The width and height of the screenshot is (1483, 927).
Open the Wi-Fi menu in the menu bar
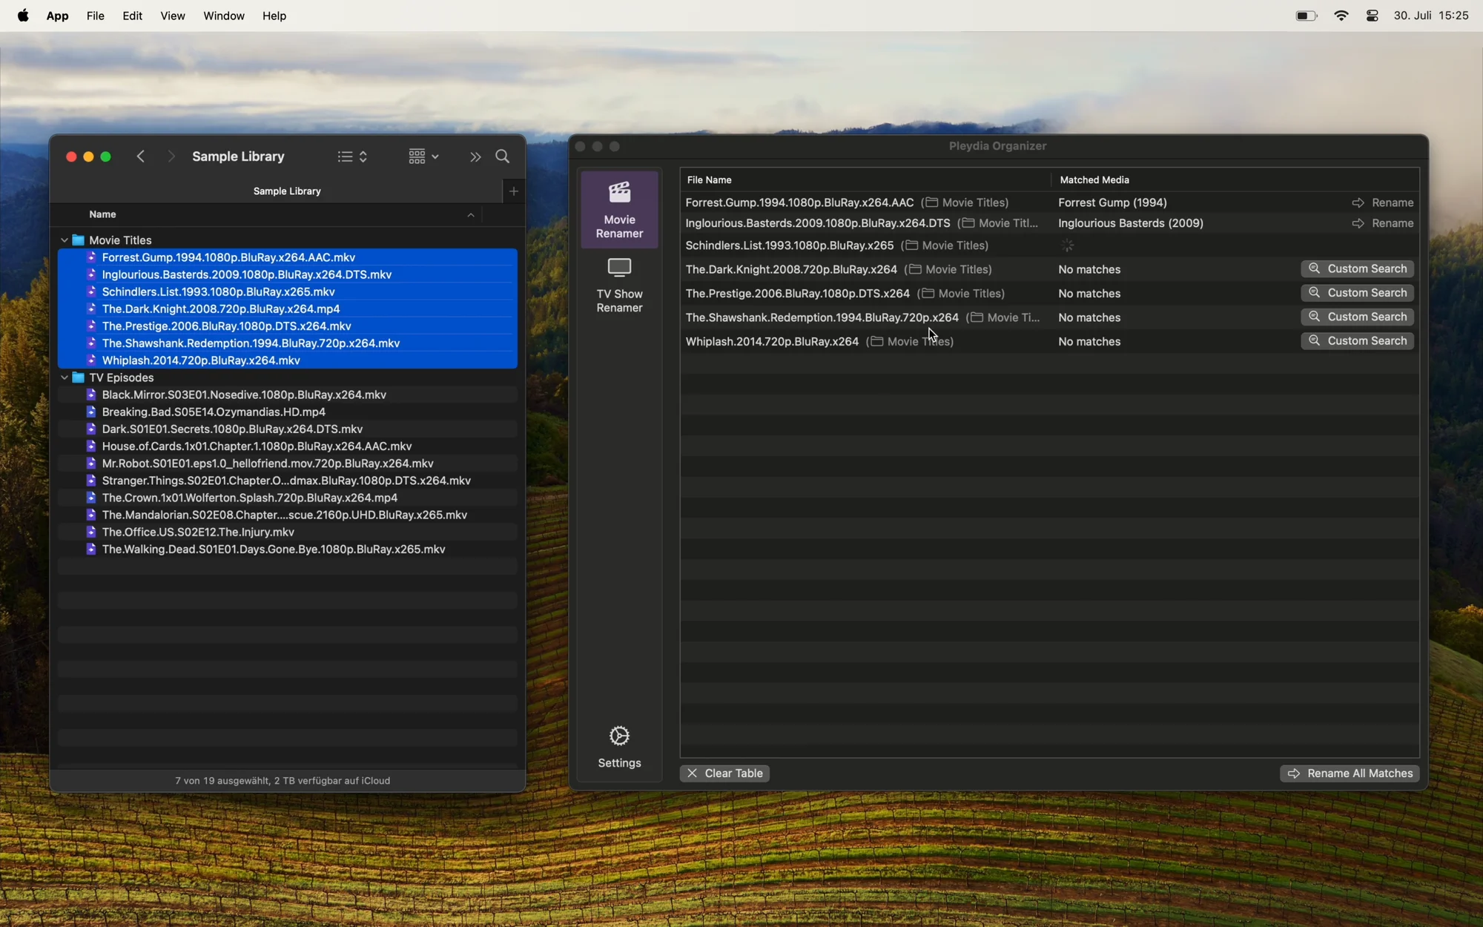(1341, 15)
